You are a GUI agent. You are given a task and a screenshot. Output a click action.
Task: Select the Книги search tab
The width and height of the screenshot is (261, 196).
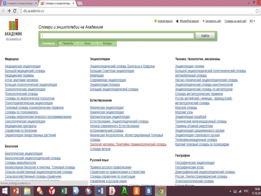coord(87,43)
